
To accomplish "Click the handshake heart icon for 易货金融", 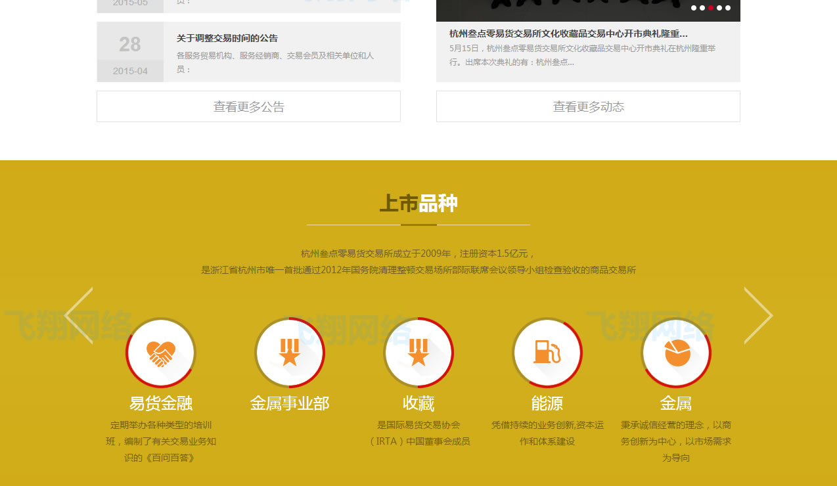I will coord(160,353).
